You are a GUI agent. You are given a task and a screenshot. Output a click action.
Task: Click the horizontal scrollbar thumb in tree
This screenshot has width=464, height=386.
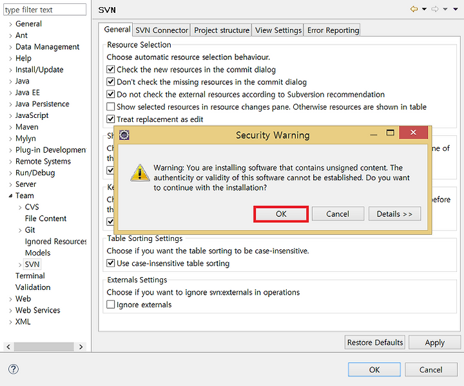44,347
